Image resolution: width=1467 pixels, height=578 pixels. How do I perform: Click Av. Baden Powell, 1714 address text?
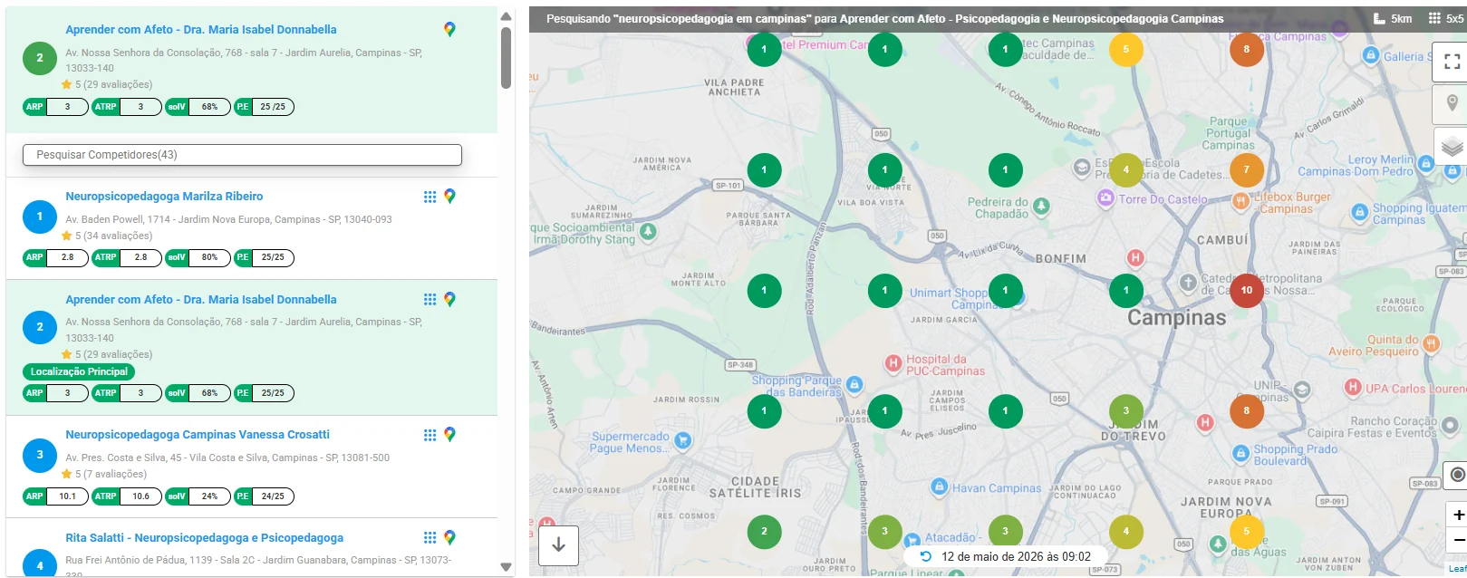click(x=228, y=219)
